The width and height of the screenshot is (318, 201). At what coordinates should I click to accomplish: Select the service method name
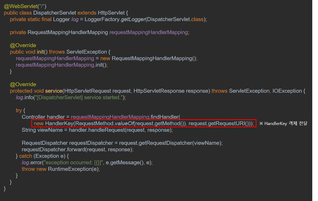pyautogui.click(x=54, y=91)
